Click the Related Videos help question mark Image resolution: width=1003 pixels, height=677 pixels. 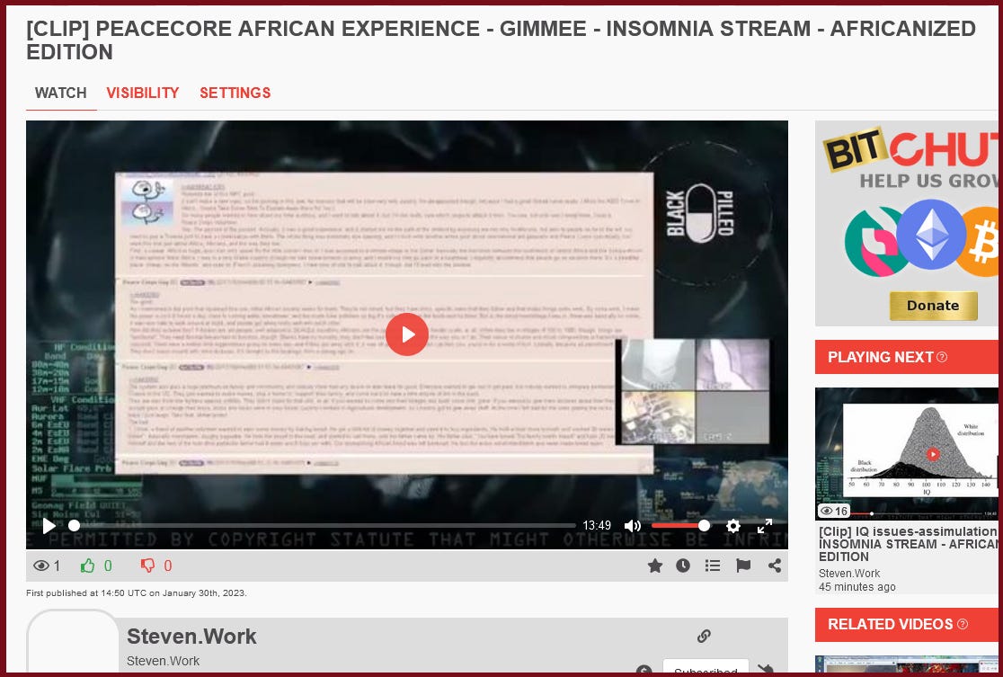pos(962,624)
